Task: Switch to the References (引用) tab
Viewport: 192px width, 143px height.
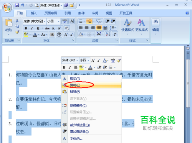Action: (68, 13)
